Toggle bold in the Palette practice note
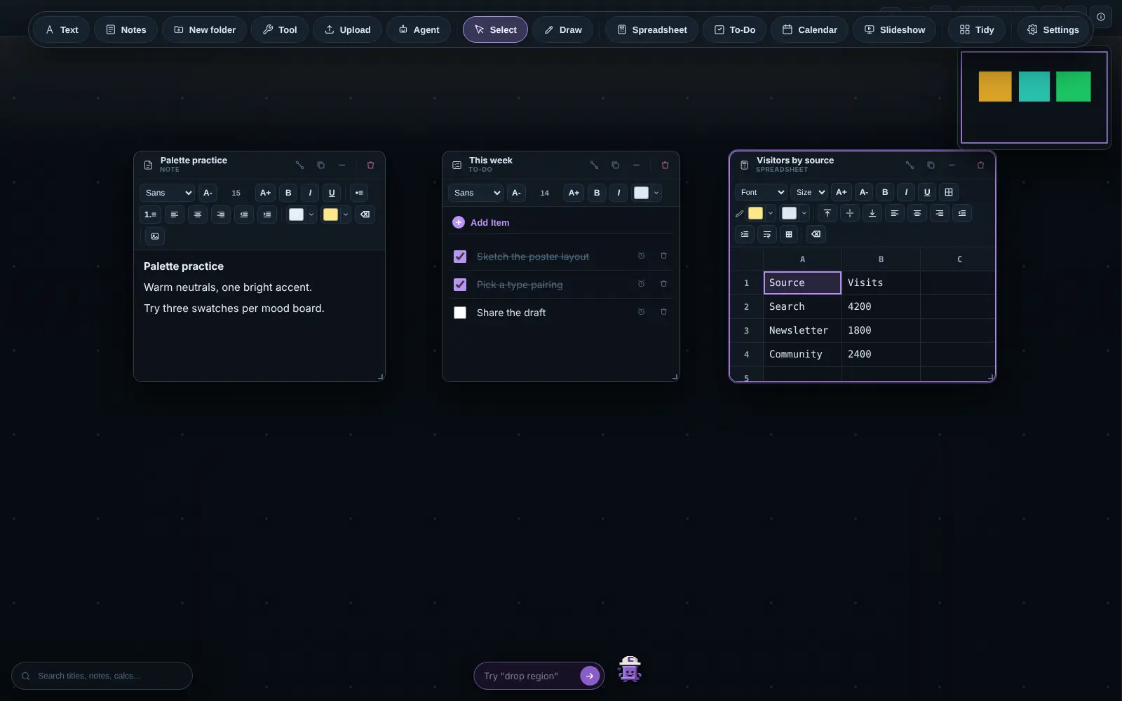Image resolution: width=1122 pixels, height=701 pixels. pyautogui.click(x=288, y=193)
